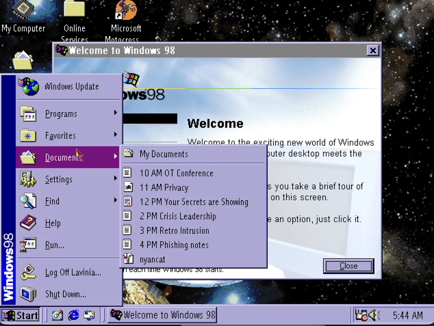Choose Log Off Lavinia... menu entry
Viewport: 434px width, 326px height.
click(68, 272)
